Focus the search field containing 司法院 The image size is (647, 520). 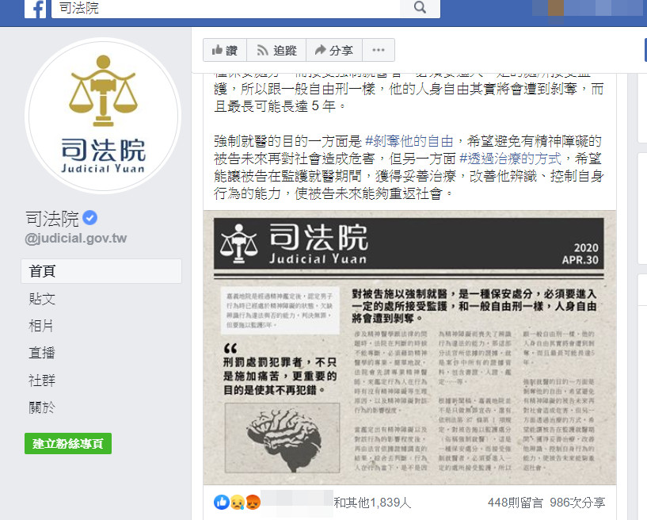pyautogui.click(x=226, y=8)
